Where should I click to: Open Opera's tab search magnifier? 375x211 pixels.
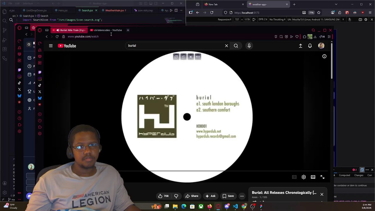pyautogui.click(x=313, y=30)
